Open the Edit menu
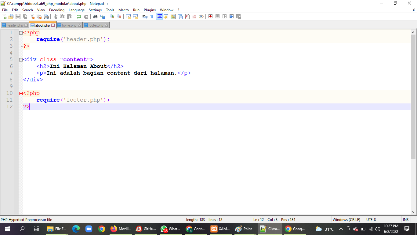Image resolution: width=417 pixels, height=235 pixels. coord(15,10)
